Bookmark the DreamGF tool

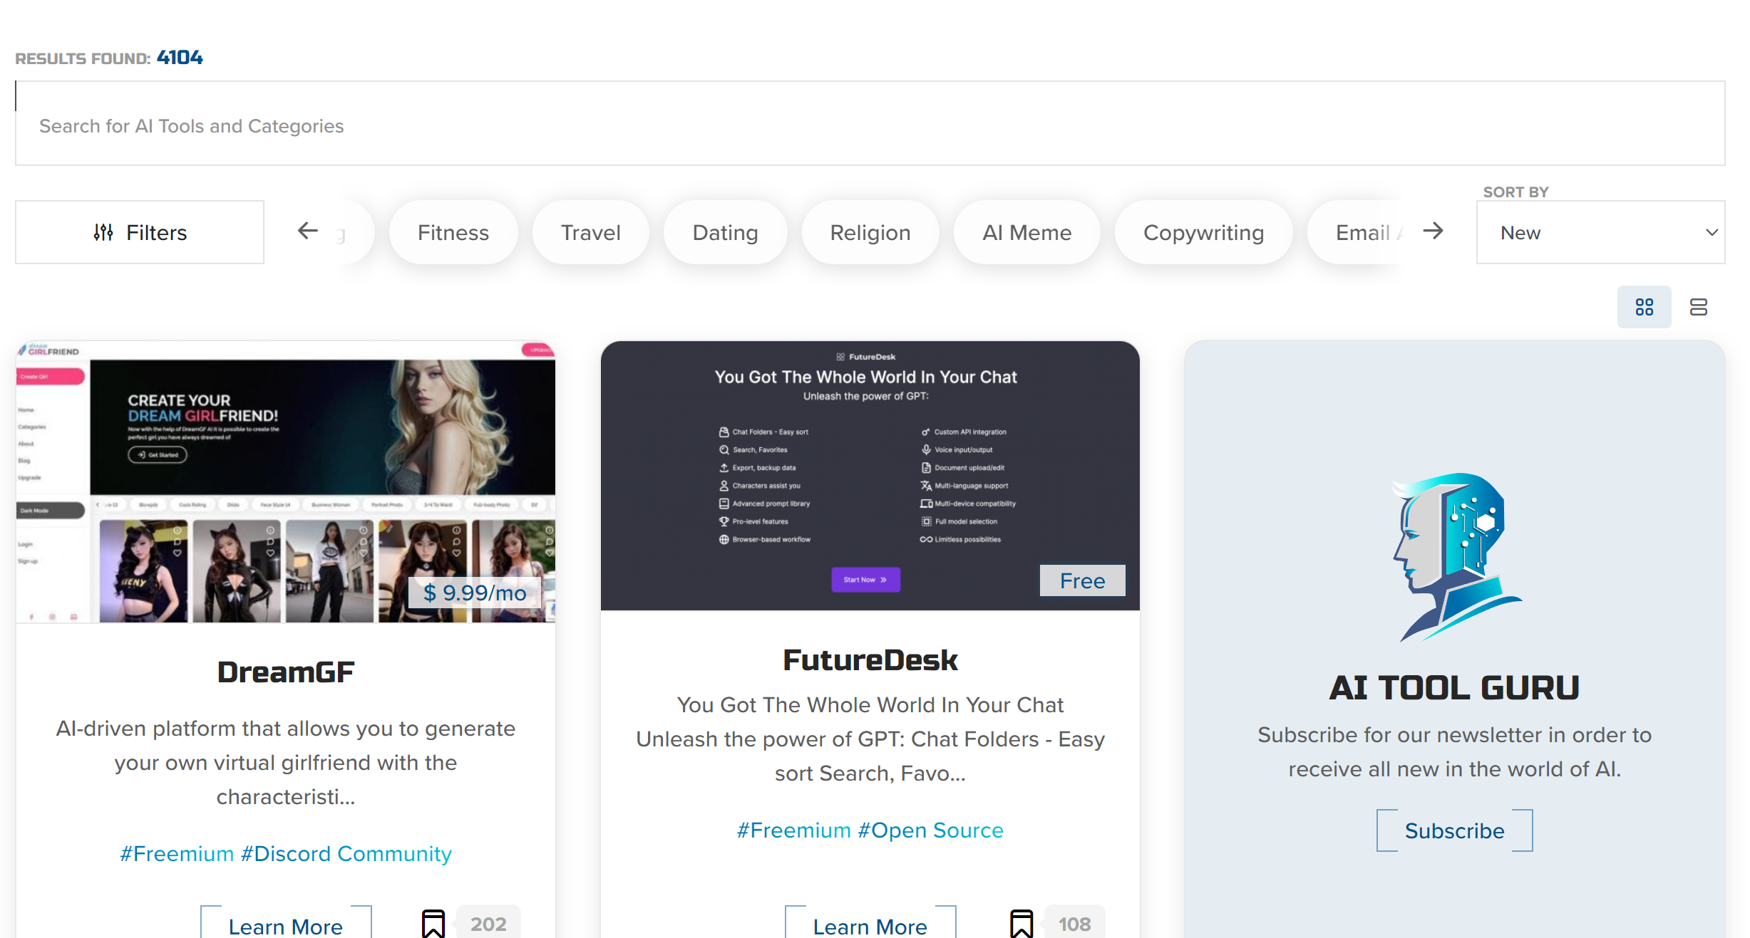[x=433, y=924]
